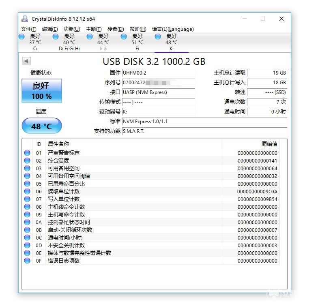Click the 标准 field NVM Express 1.0/1.1
The width and height of the screenshot is (318, 306).
(204, 122)
